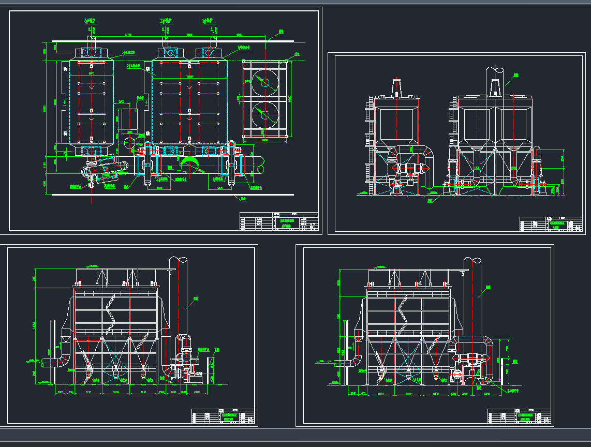Click the red centerline crossing the left boiler
The image size is (591, 447).
tap(92, 103)
